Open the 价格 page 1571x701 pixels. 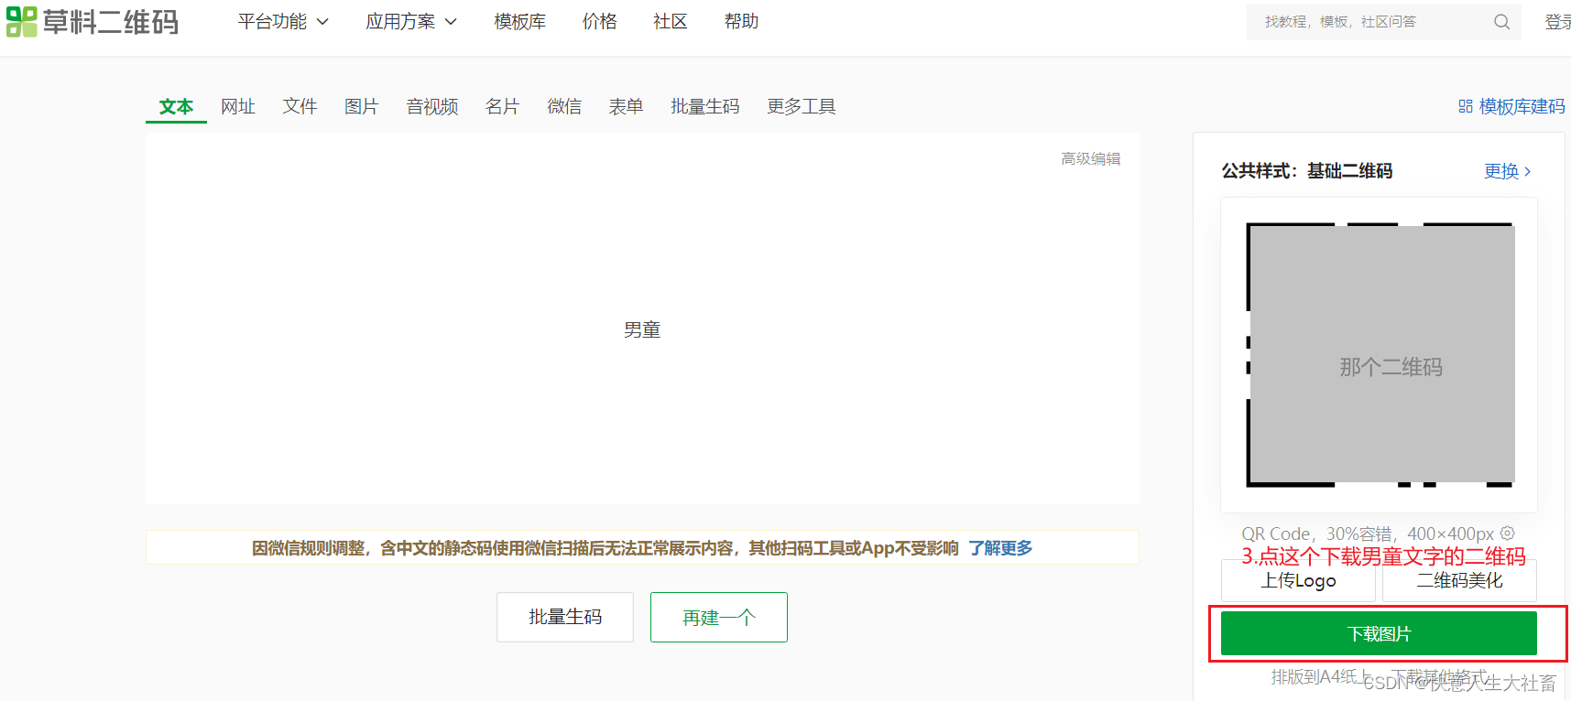pyautogui.click(x=599, y=22)
